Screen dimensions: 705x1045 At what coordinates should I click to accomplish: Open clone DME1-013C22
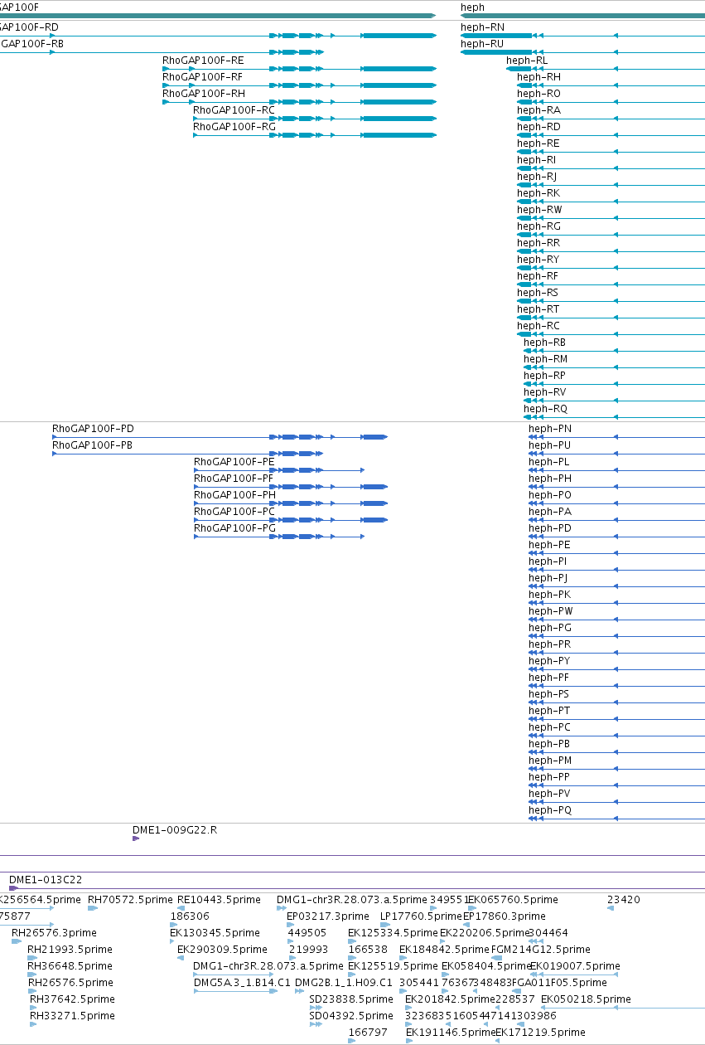click(x=46, y=880)
